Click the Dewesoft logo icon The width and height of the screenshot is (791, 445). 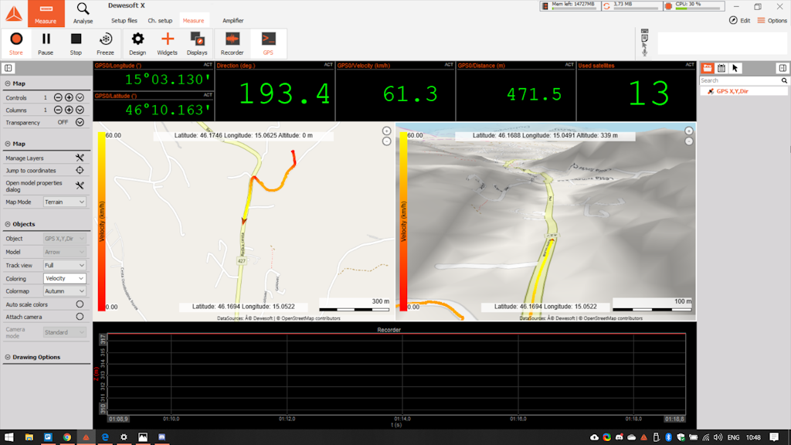click(14, 14)
